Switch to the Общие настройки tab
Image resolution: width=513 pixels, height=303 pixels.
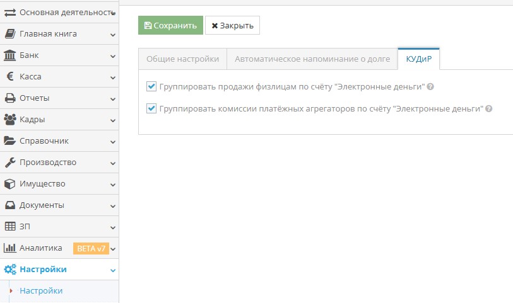[182, 59]
